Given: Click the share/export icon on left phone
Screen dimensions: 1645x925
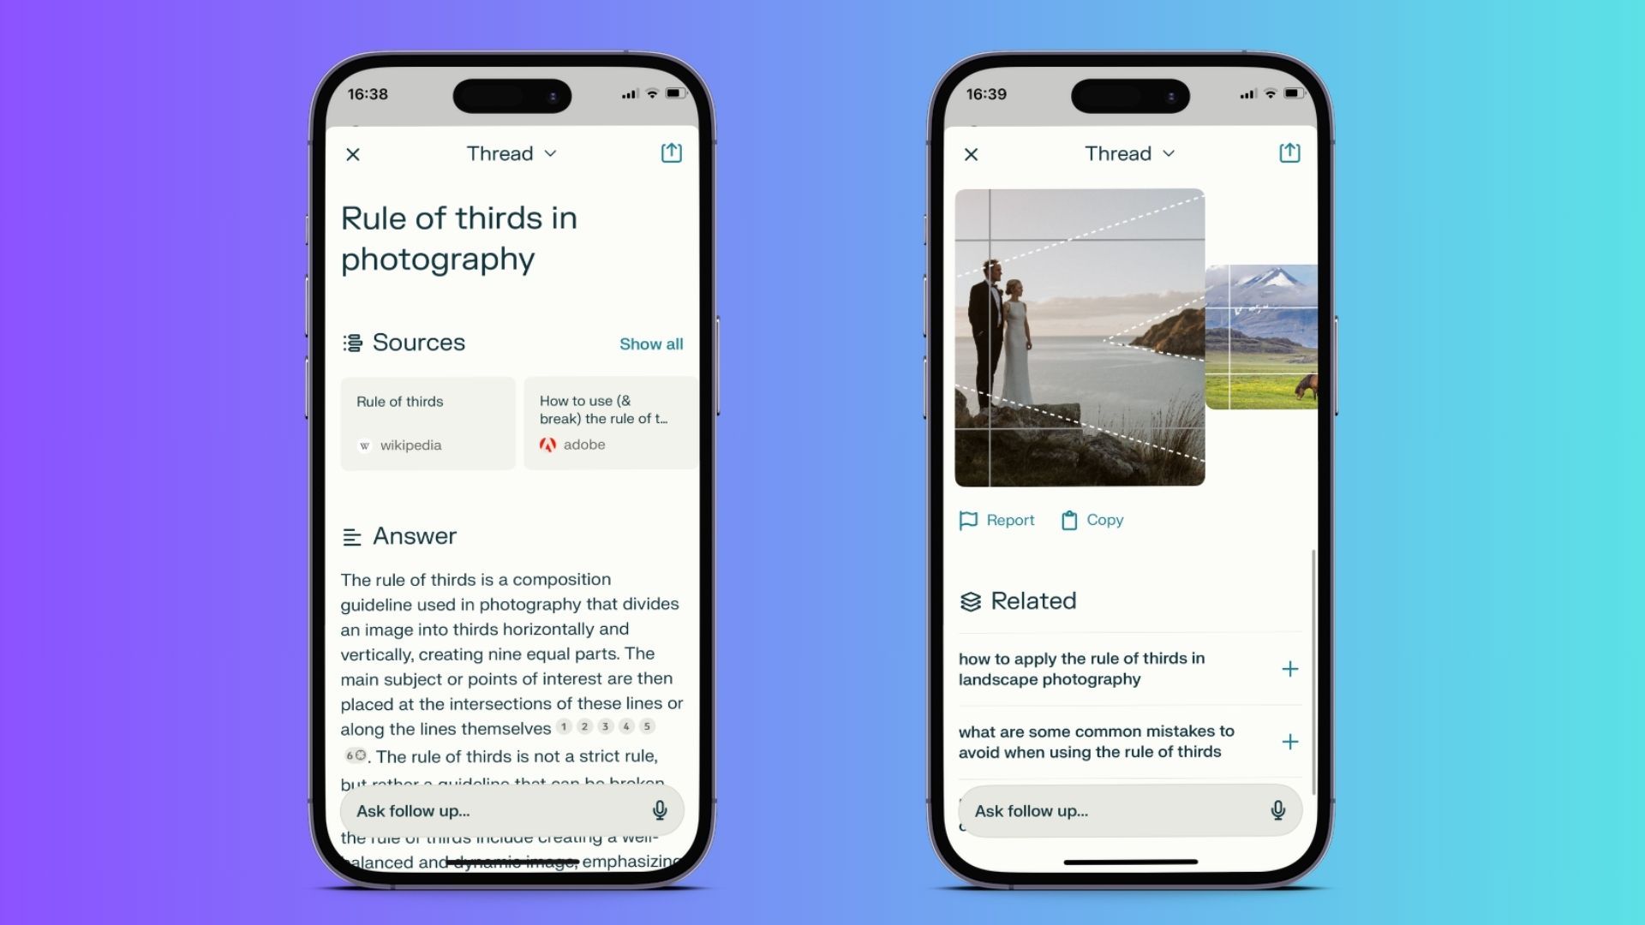Looking at the screenshot, I should (x=671, y=152).
